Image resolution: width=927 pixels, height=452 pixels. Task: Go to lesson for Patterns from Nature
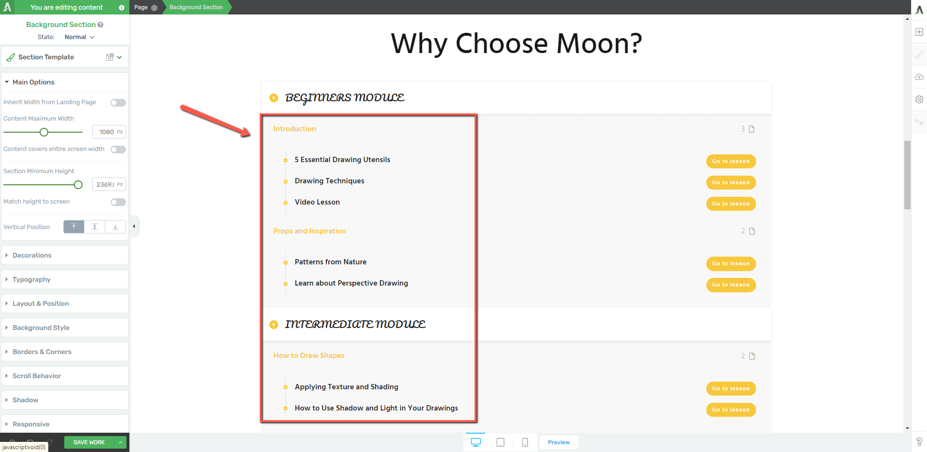pyautogui.click(x=731, y=263)
